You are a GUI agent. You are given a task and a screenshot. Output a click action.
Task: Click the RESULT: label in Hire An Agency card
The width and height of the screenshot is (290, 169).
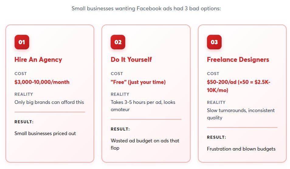click(24, 122)
